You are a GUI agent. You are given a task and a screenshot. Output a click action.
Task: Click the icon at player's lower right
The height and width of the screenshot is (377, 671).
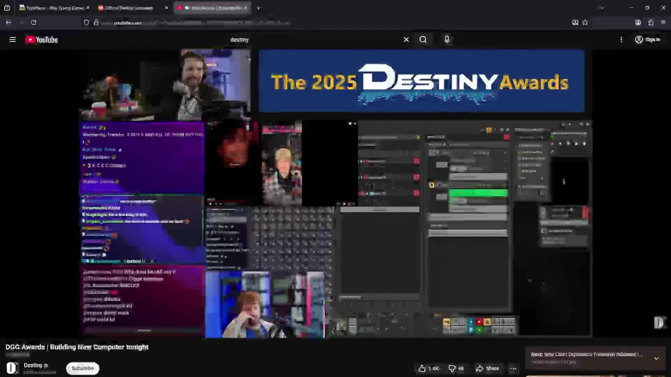[x=659, y=323]
